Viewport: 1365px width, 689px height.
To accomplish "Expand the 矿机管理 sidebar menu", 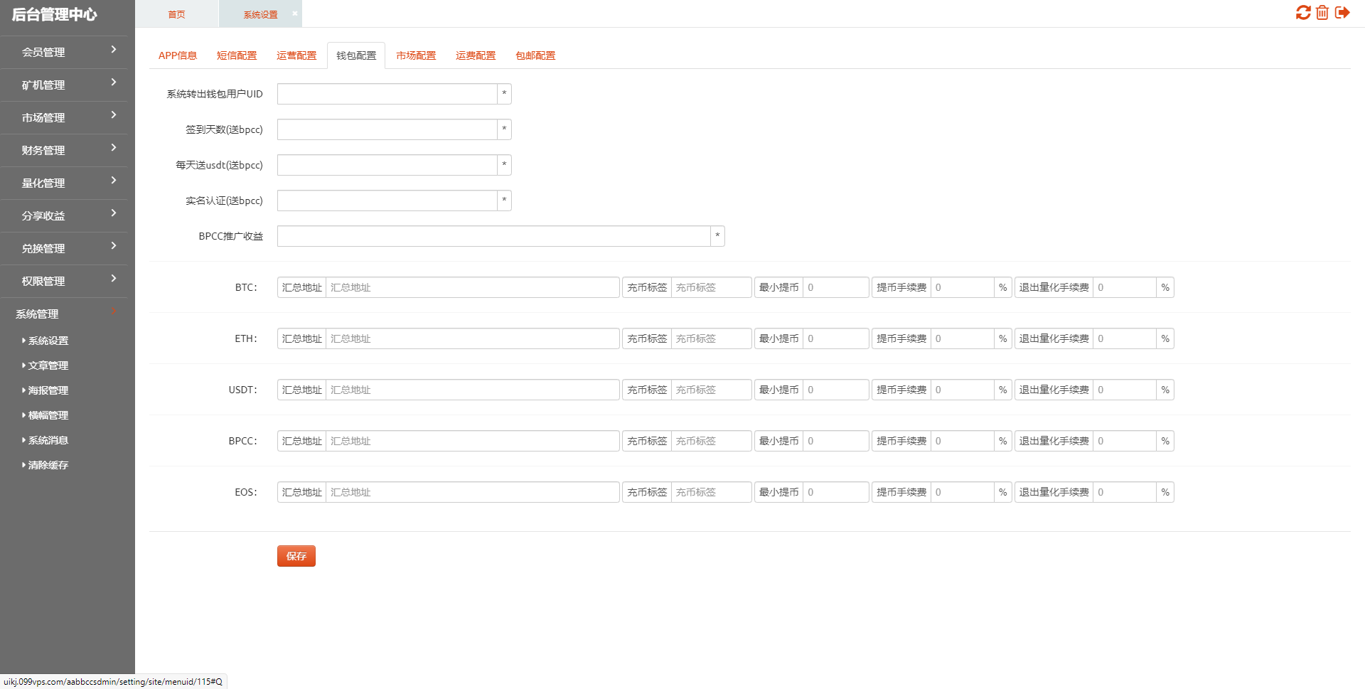I will 64,85.
